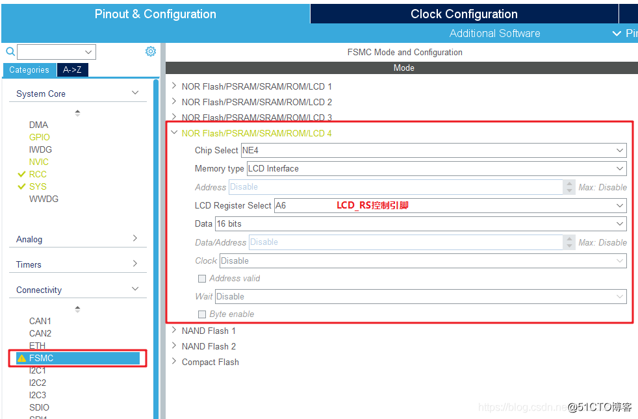Expand NAND Flash 2 section
Image resolution: width=638 pixels, height=419 pixels.
click(x=174, y=346)
